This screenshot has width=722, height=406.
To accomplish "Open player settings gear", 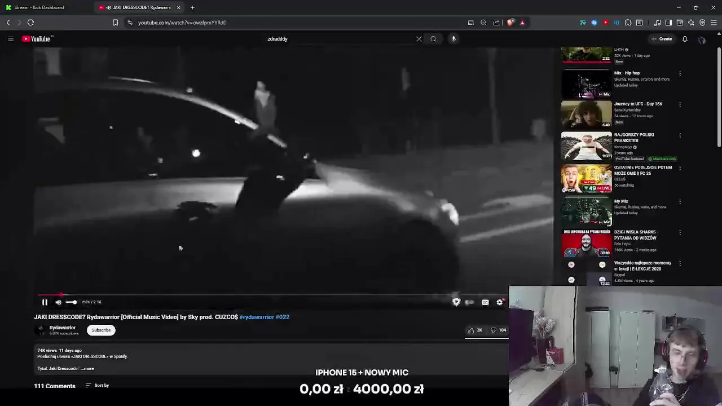I will 500,302.
